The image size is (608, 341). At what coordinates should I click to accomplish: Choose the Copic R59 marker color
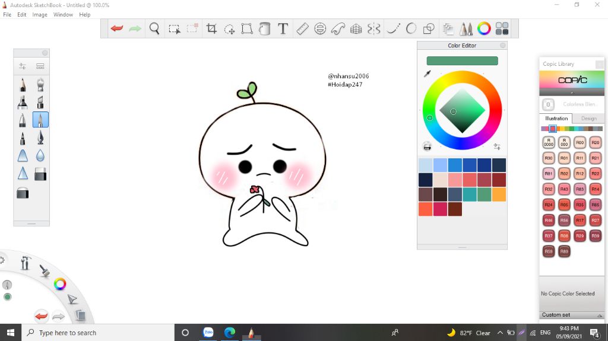tap(549, 251)
